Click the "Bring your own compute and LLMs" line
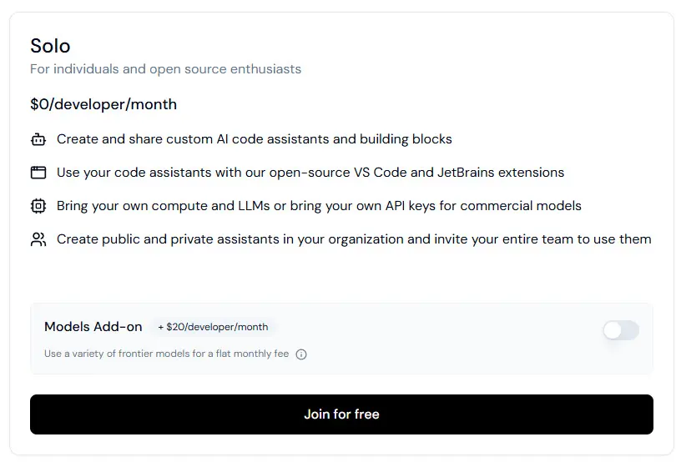This screenshot has height=462, width=676. point(319,206)
